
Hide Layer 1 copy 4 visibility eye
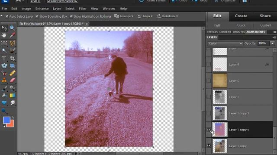(x=209, y=130)
